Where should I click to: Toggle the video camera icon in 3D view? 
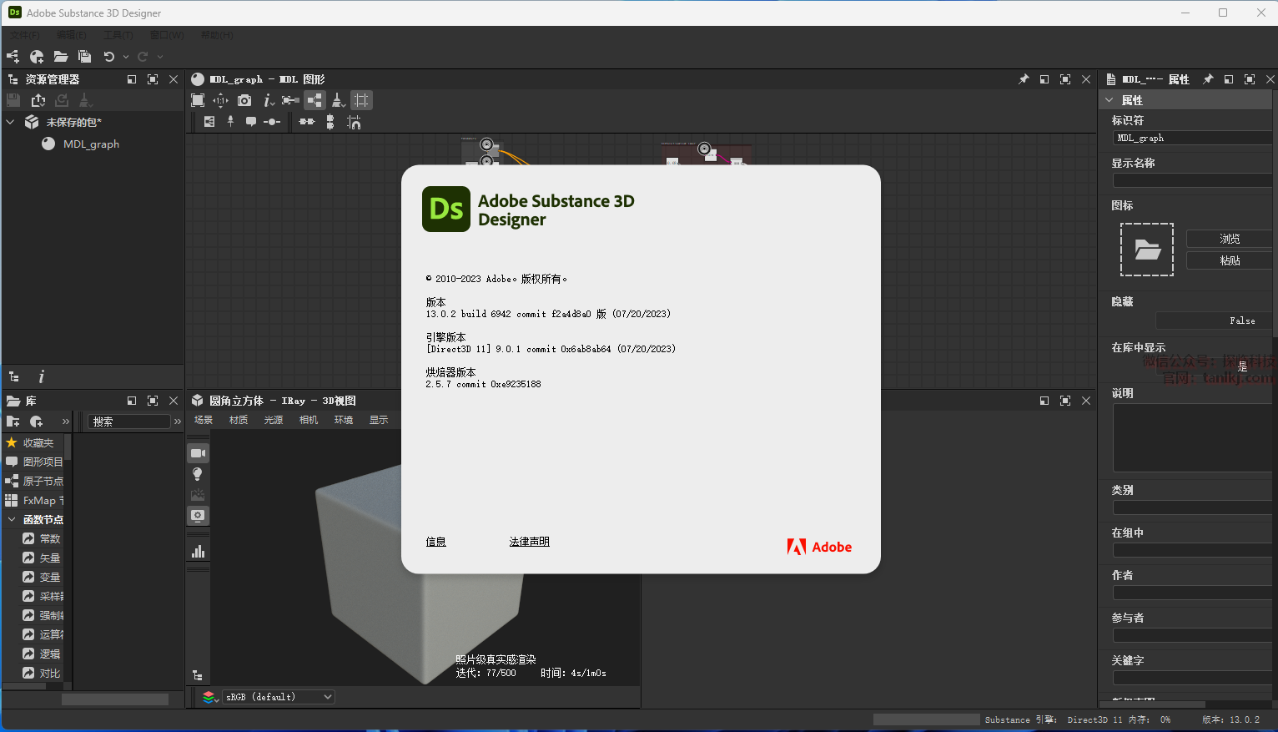click(x=198, y=453)
